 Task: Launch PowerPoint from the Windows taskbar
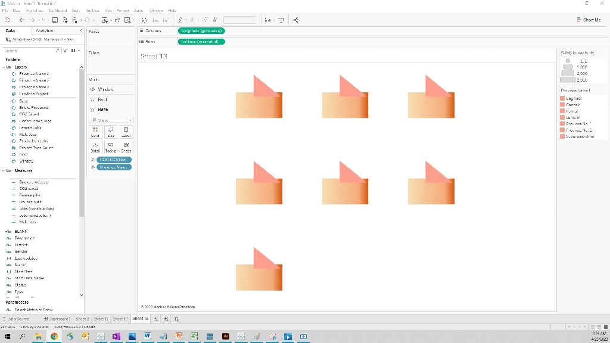pos(178,336)
